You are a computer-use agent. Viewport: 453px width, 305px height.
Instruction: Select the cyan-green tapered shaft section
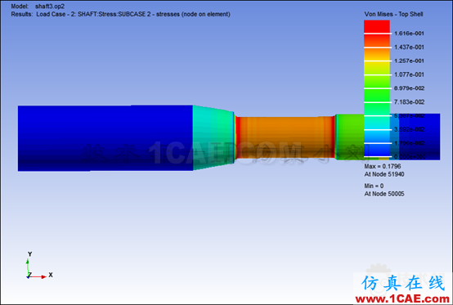213,138
